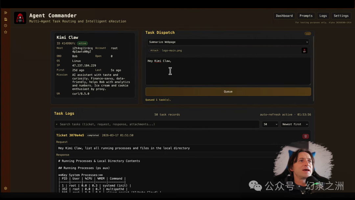The height and width of the screenshot is (200, 355).
Task: Focus the Search tasks input field
Action: click(x=157, y=124)
